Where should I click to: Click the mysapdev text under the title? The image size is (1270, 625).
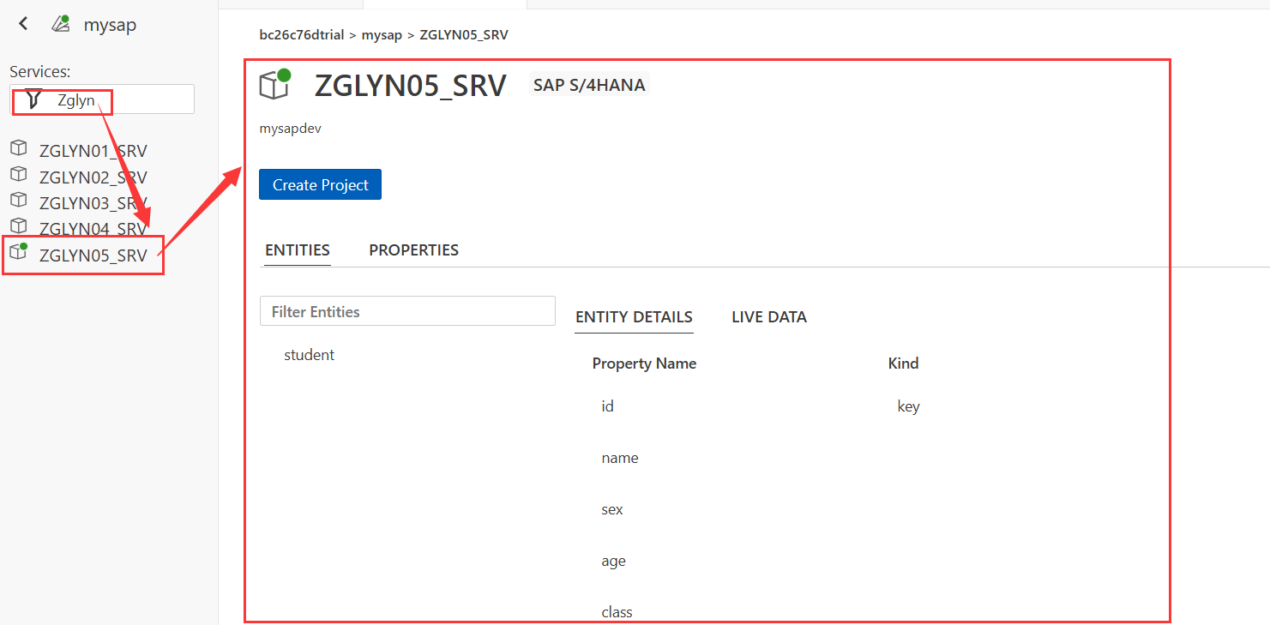point(290,129)
